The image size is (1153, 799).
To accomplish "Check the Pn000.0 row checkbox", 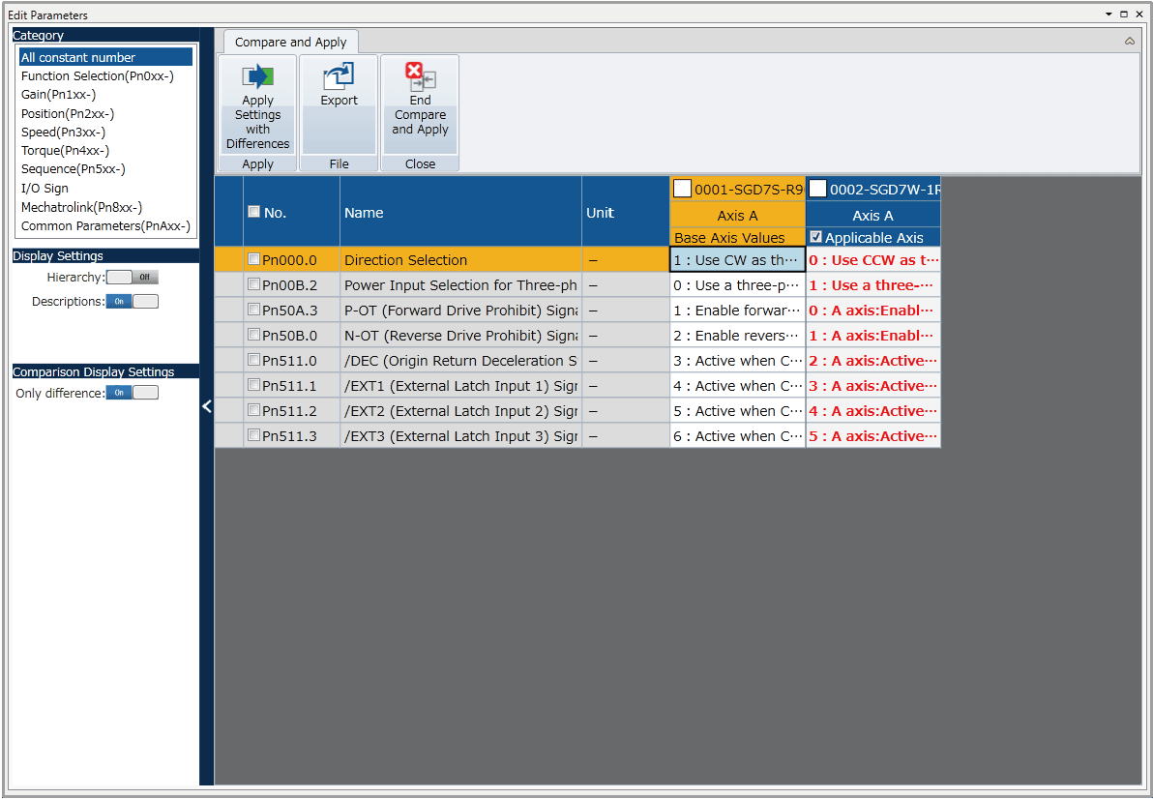I will [x=253, y=259].
